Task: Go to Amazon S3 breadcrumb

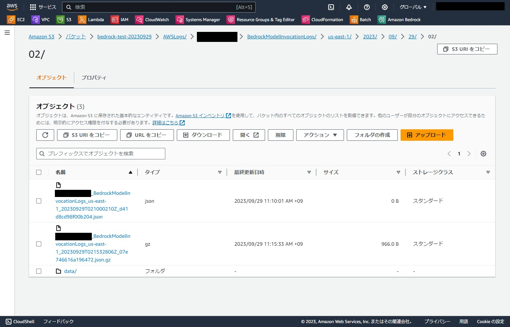Action: (42, 37)
